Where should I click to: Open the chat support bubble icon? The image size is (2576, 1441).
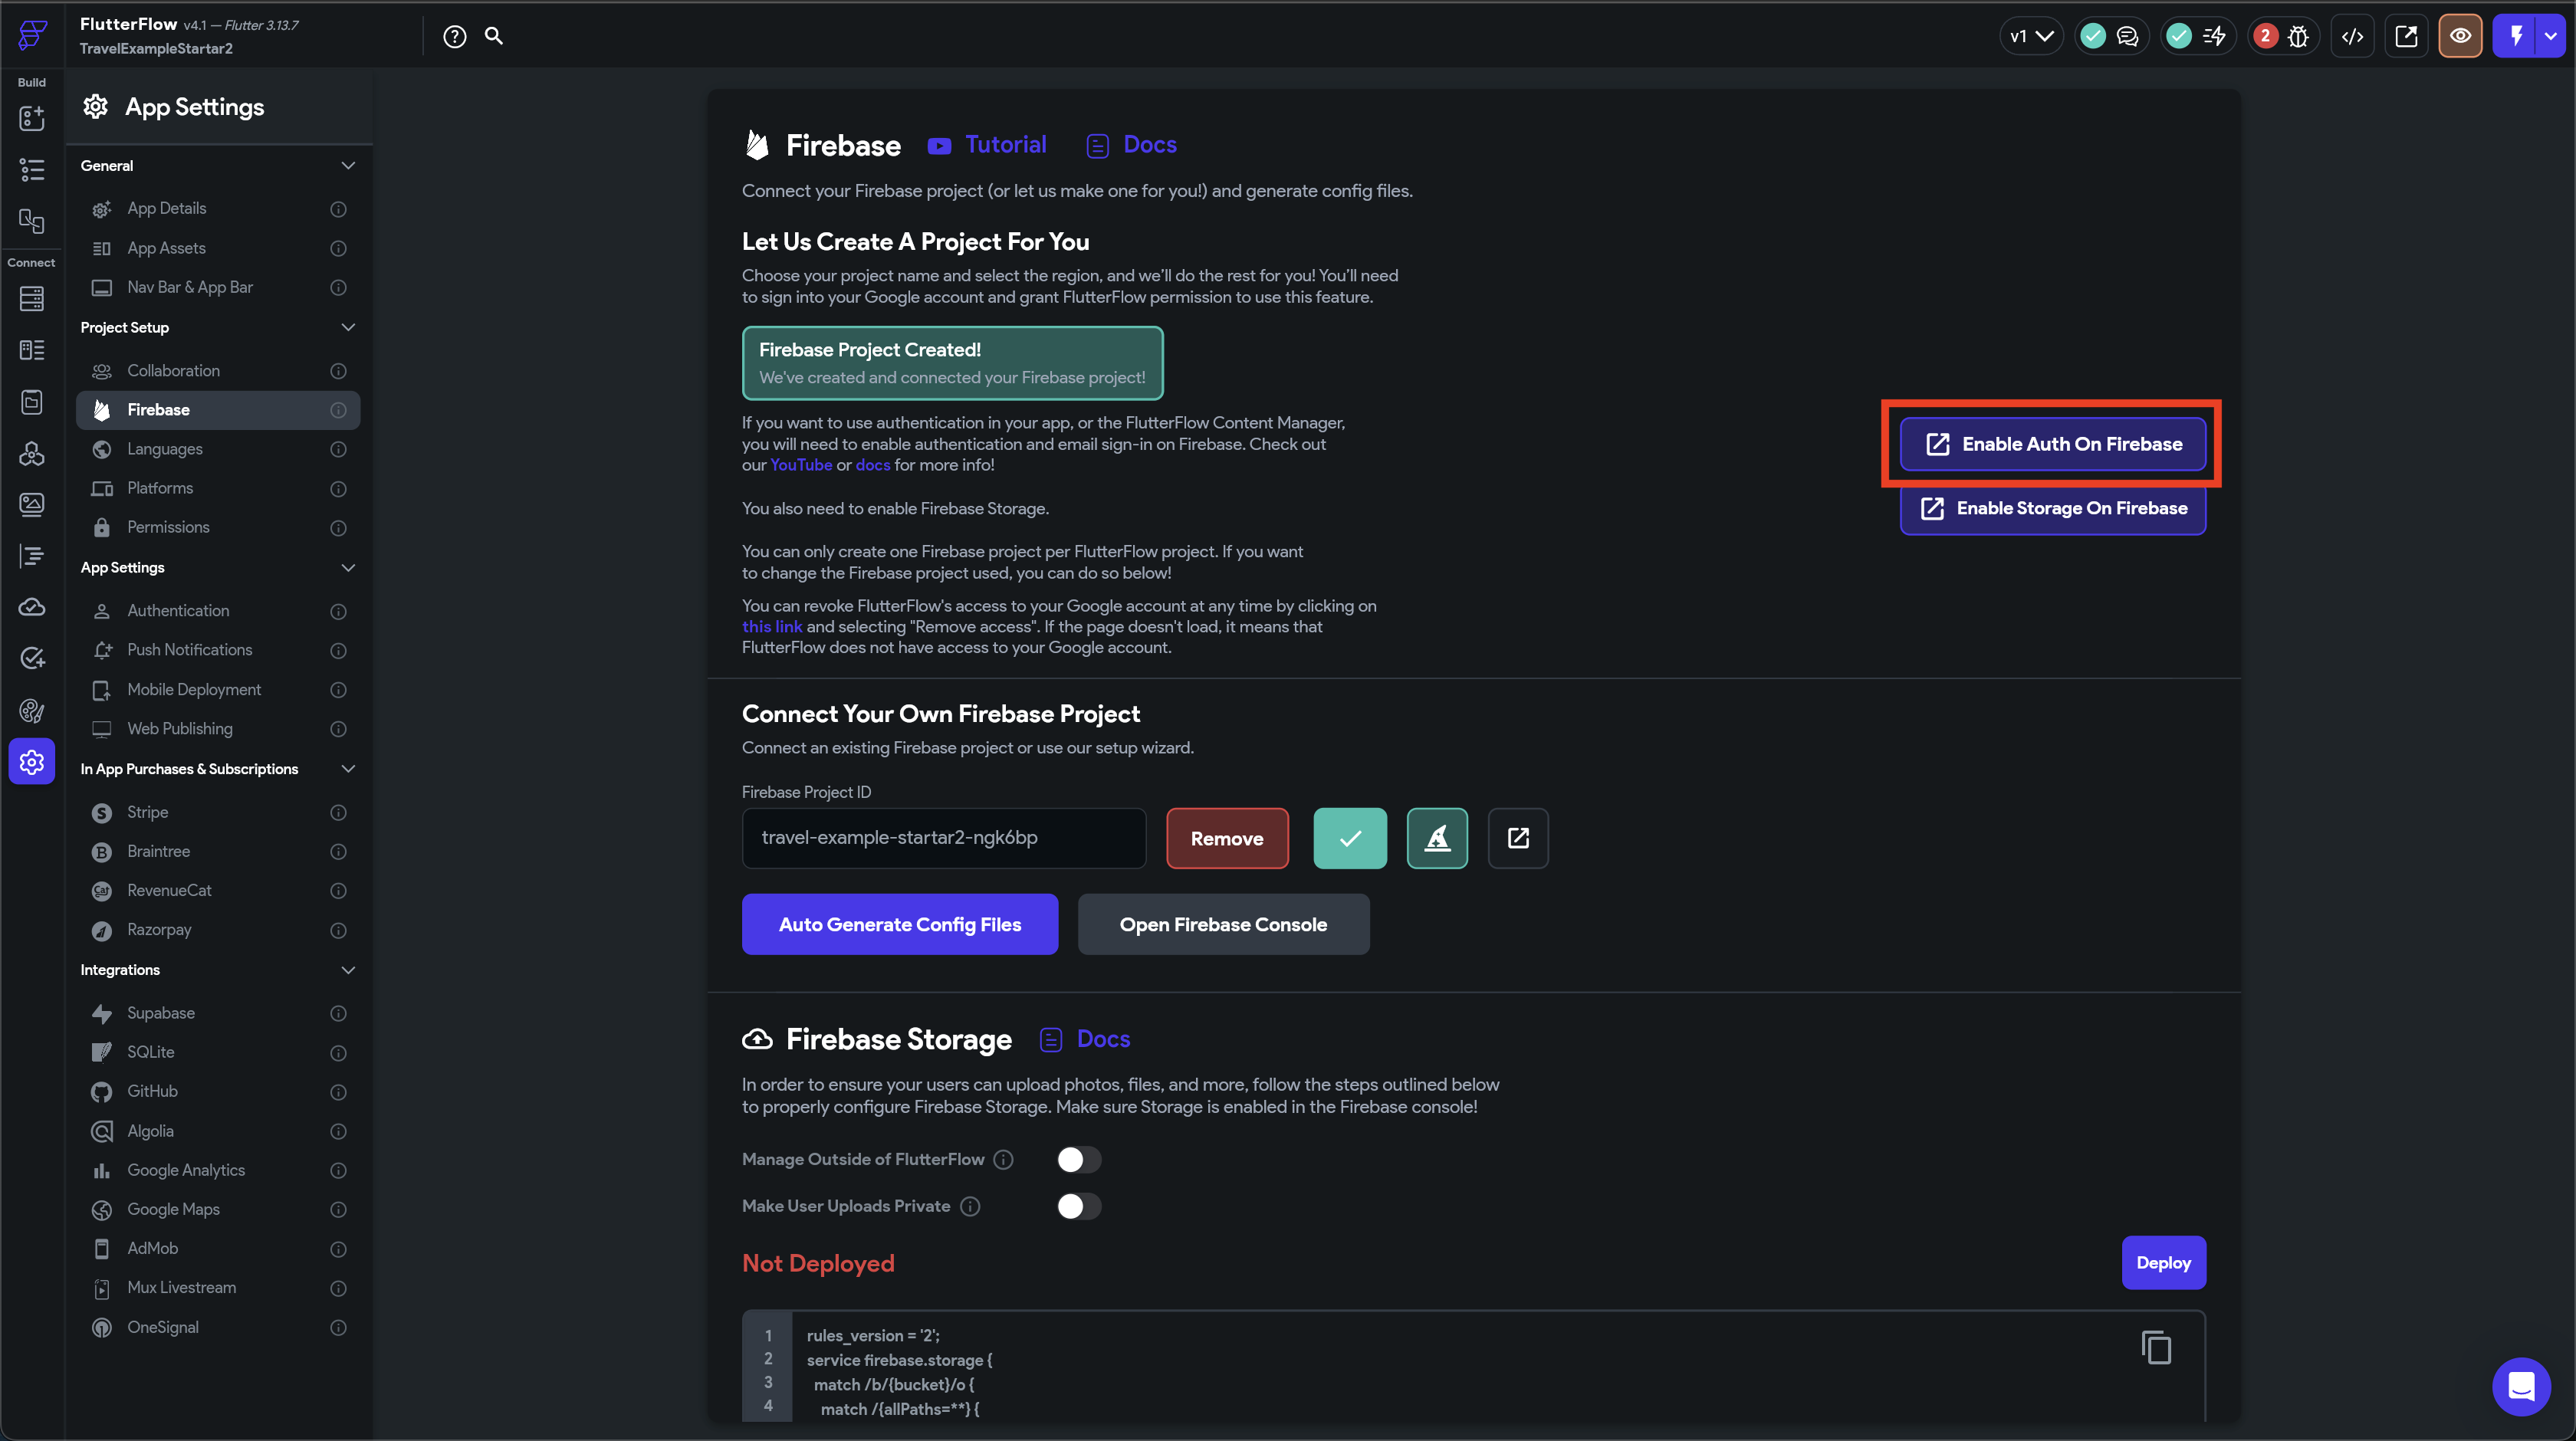(x=2521, y=1387)
